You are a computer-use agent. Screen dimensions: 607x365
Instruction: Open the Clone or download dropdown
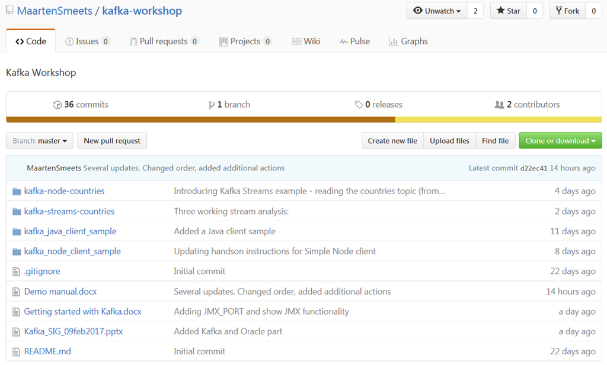560,141
